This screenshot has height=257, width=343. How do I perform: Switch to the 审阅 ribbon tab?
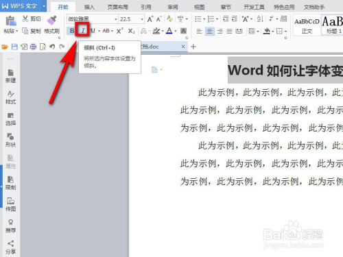173,7
